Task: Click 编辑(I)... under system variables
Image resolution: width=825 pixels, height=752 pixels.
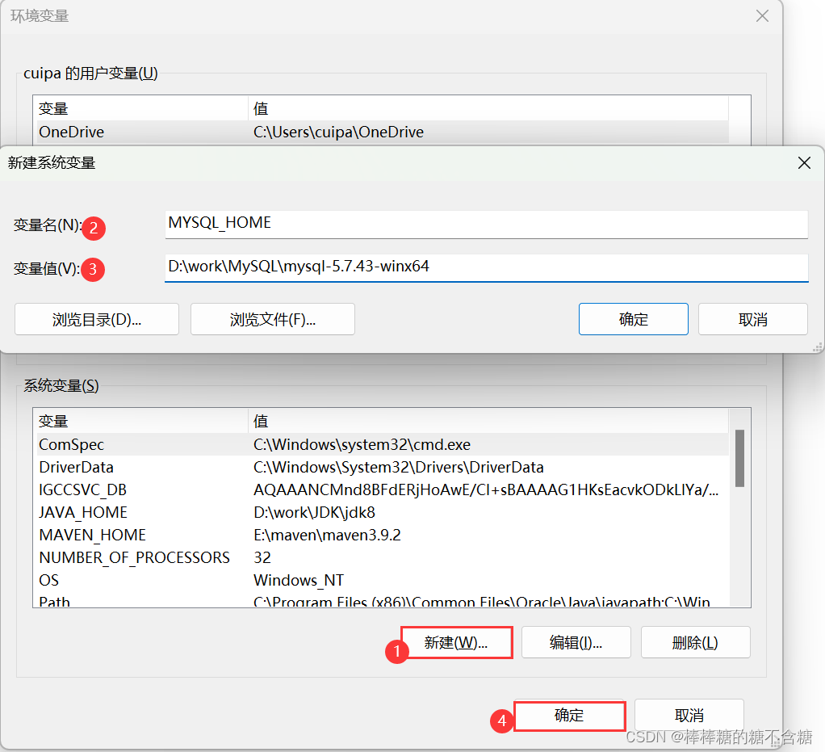Action: (576, 642)
